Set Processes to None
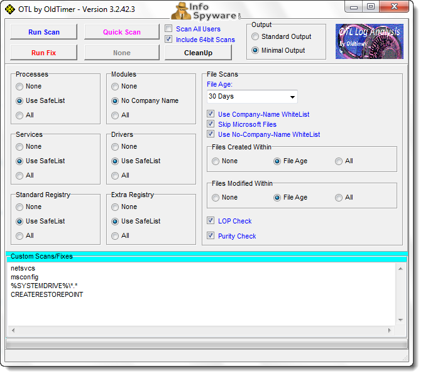The width and height of the screenshot is (423, 376). point(19,87)
